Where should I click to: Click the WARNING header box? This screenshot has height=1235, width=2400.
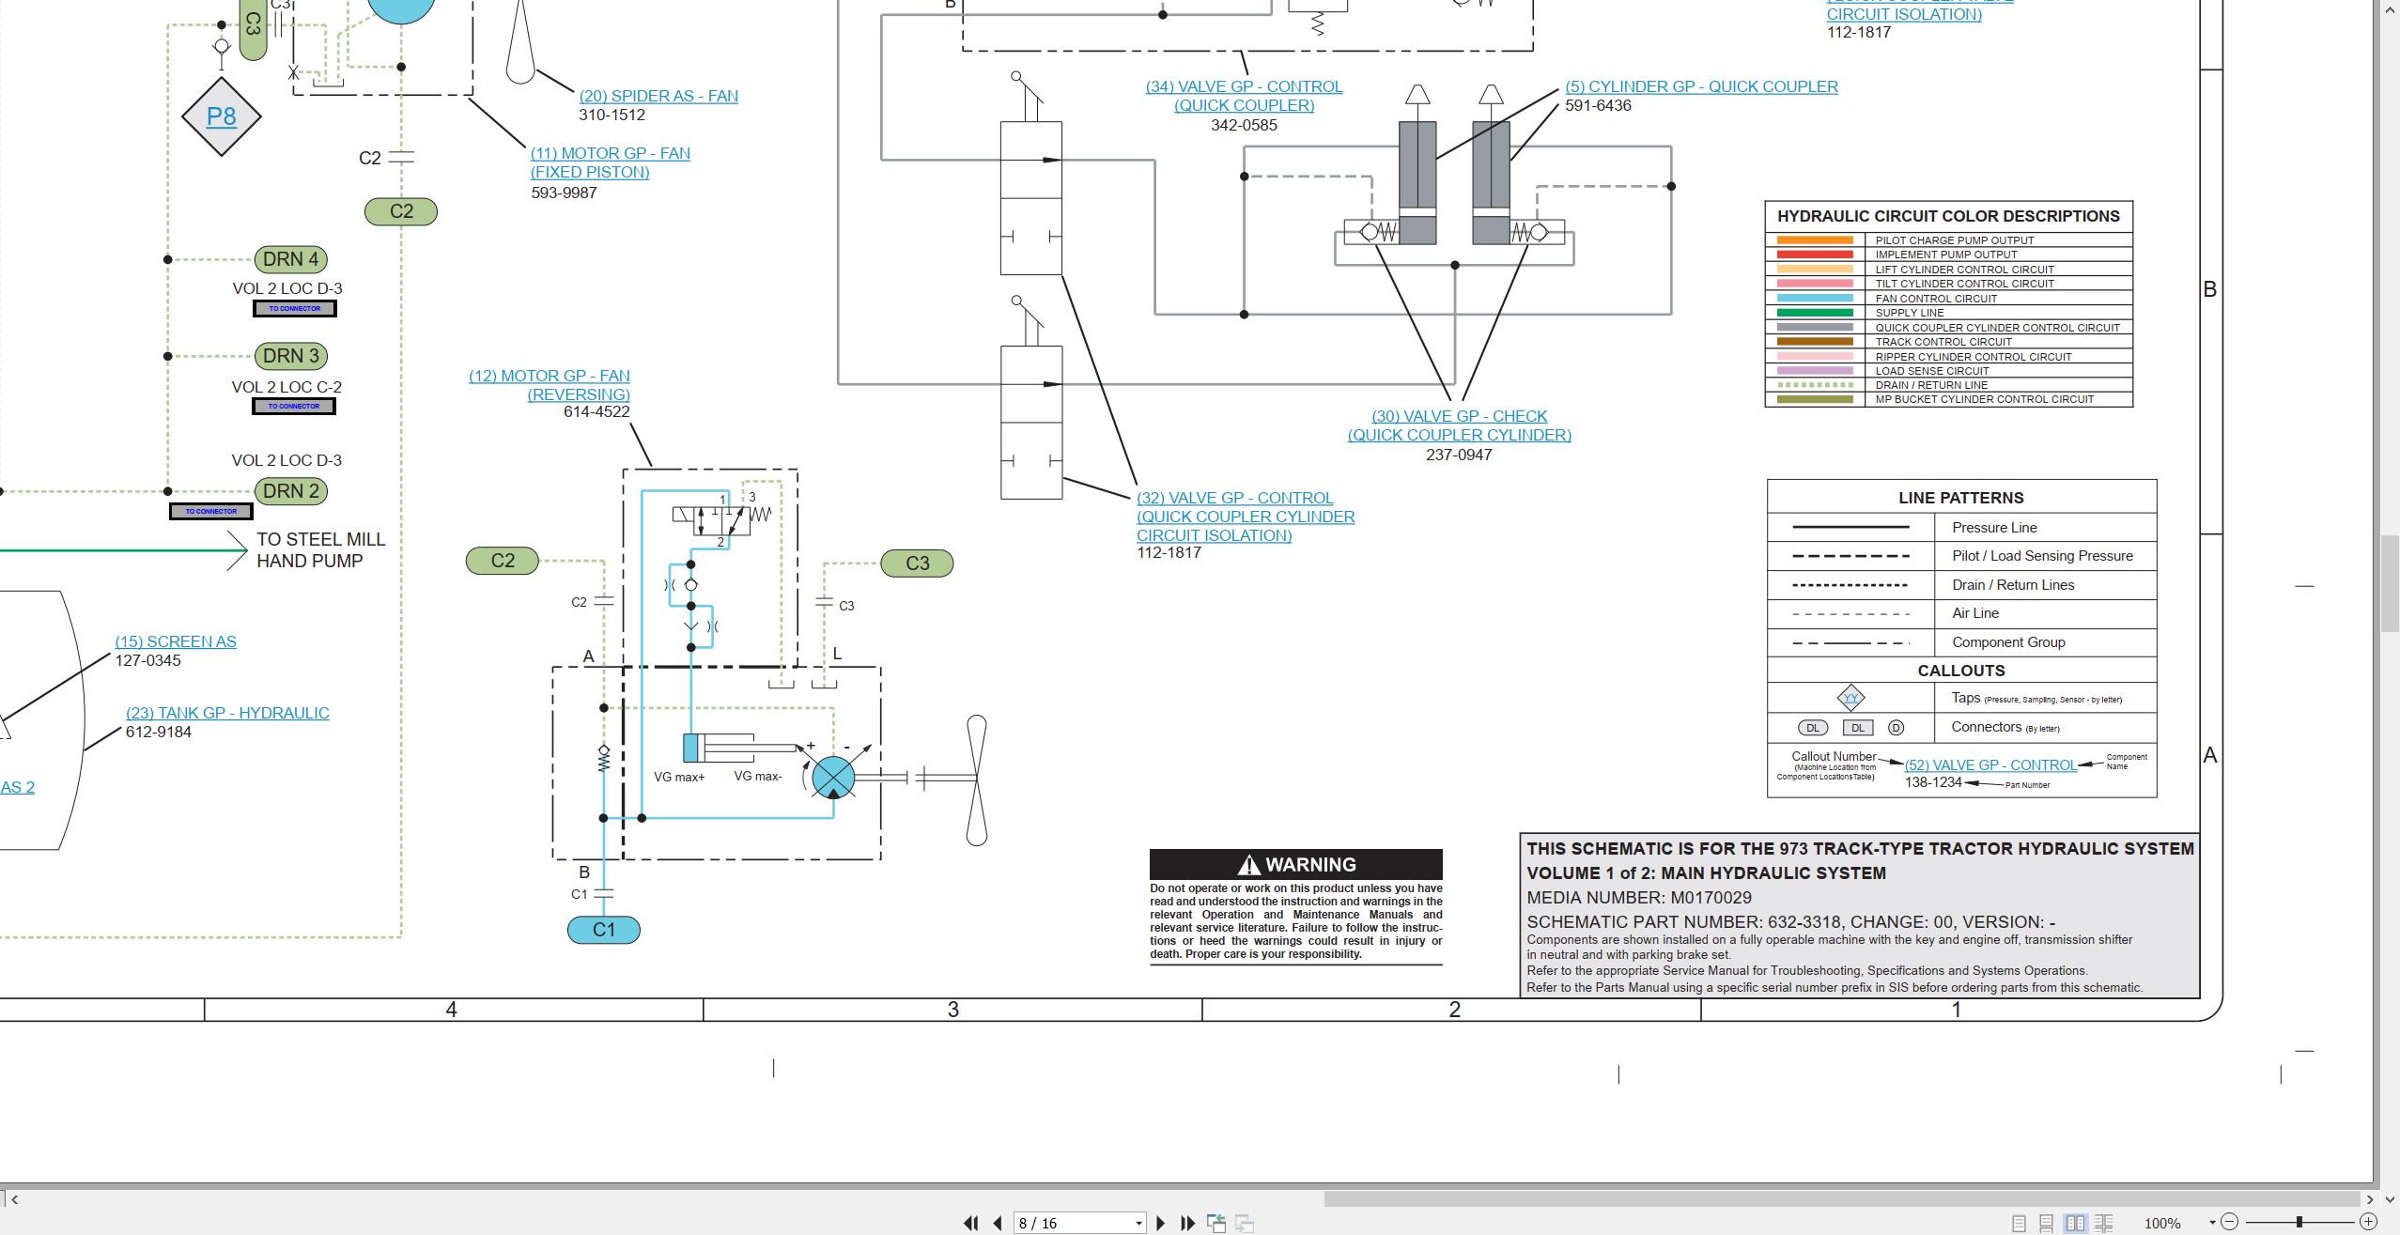click(x=1296, y=864)
